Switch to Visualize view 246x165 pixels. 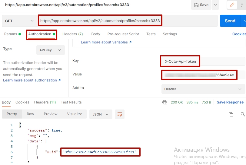(75, 114)
